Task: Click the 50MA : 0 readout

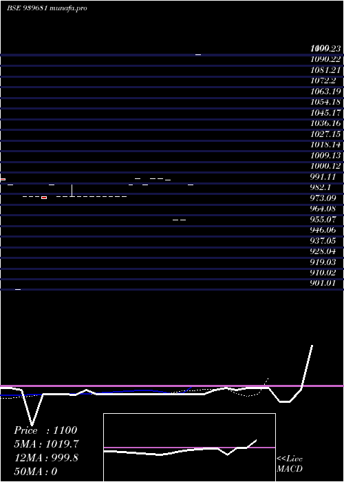Action: (36, 472)
